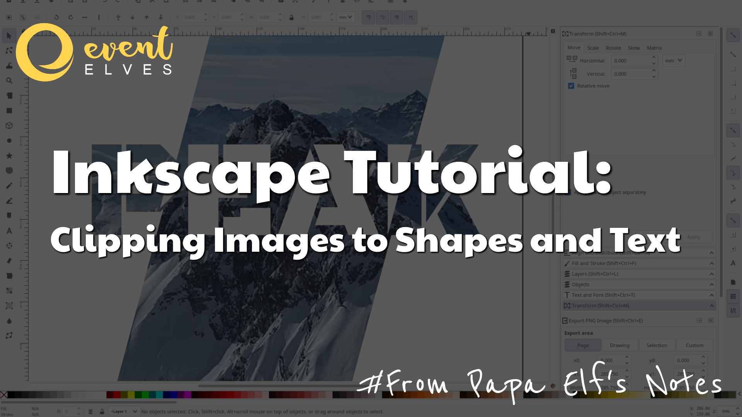Select the Star tool
Image resolution: width=742 pixels, height=417 pixels.
(9, 156)
